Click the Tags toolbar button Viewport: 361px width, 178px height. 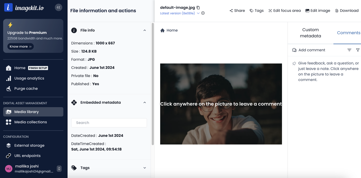pos(257,11)
